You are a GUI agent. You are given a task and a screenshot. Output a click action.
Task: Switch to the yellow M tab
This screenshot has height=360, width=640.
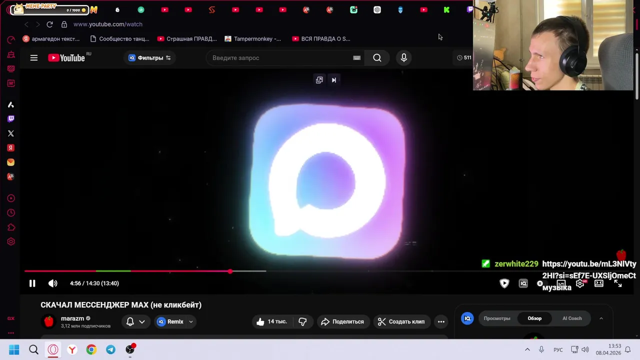94,9
